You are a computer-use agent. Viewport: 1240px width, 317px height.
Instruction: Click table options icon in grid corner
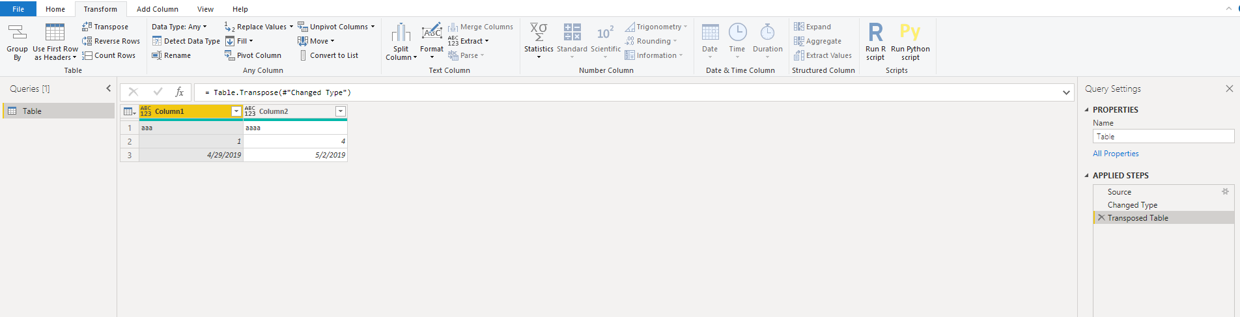(x=130, y=111)
